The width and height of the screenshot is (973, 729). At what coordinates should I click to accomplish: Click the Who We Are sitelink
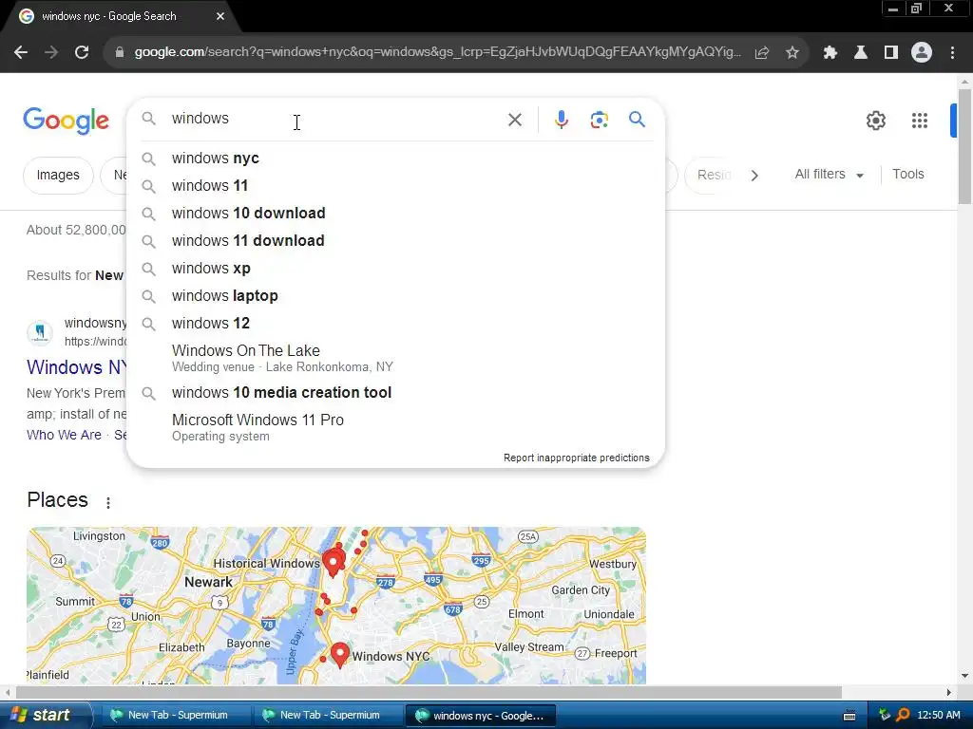(x=64, y=435)
